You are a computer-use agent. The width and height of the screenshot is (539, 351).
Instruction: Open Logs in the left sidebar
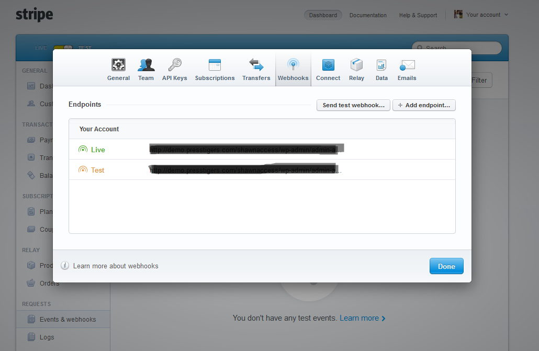[47, 337]
